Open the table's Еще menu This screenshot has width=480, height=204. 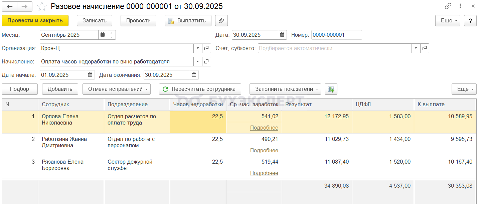464,89
